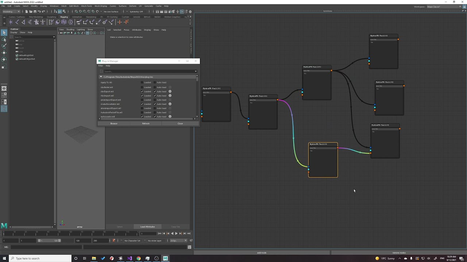
Task: Toggle the Loaded checkbox for AbcBullet.mll
Action: click(142, 87)
